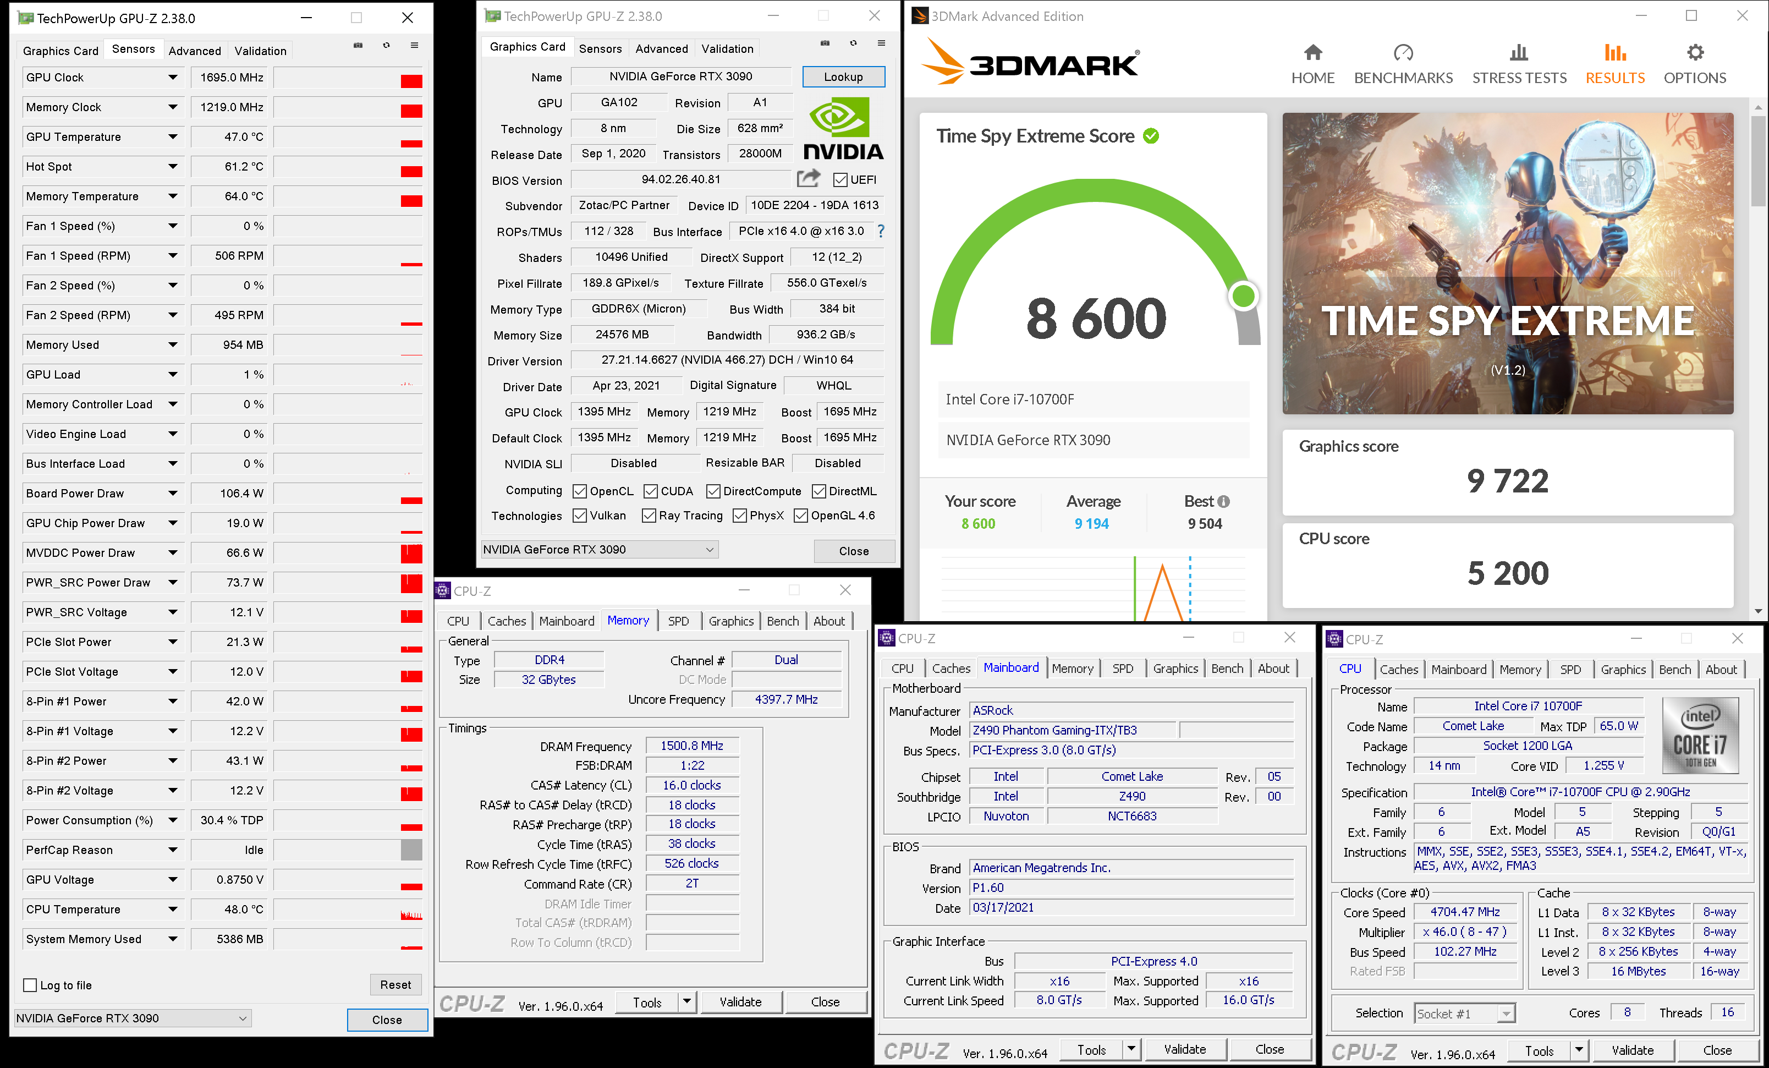
Task: Open the Bench tab in CPU-Z CPU window
Action: click(x=1674, y=670)
